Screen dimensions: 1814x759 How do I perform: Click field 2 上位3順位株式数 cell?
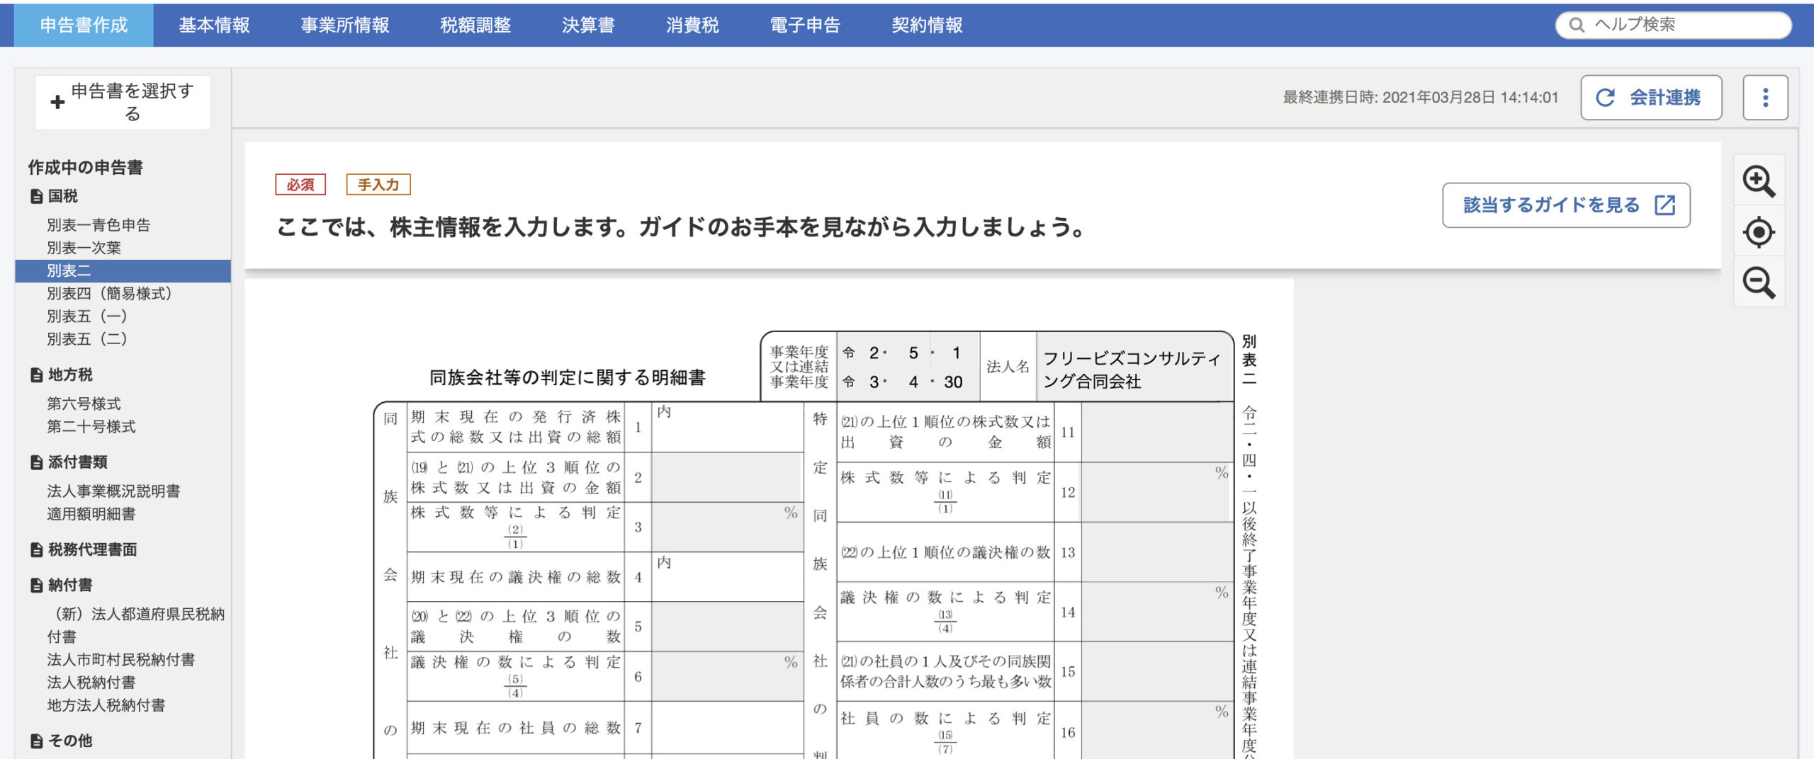pos(727,478)
